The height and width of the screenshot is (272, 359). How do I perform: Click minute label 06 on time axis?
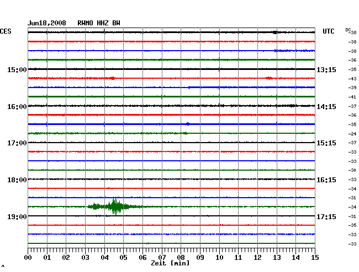[142, 257]
